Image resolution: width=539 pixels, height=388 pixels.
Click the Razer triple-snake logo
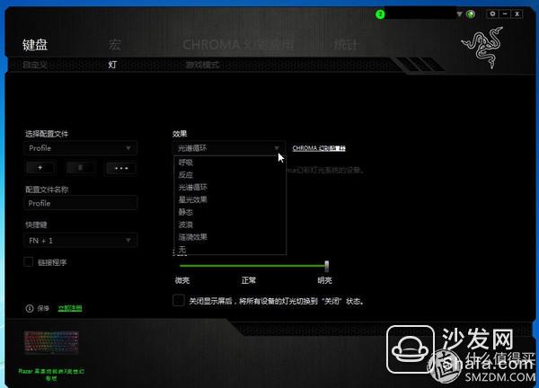pos(482,48)
